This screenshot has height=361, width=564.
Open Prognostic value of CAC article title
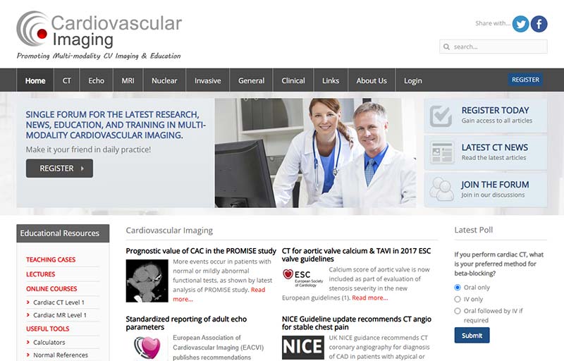coord(201,251)
